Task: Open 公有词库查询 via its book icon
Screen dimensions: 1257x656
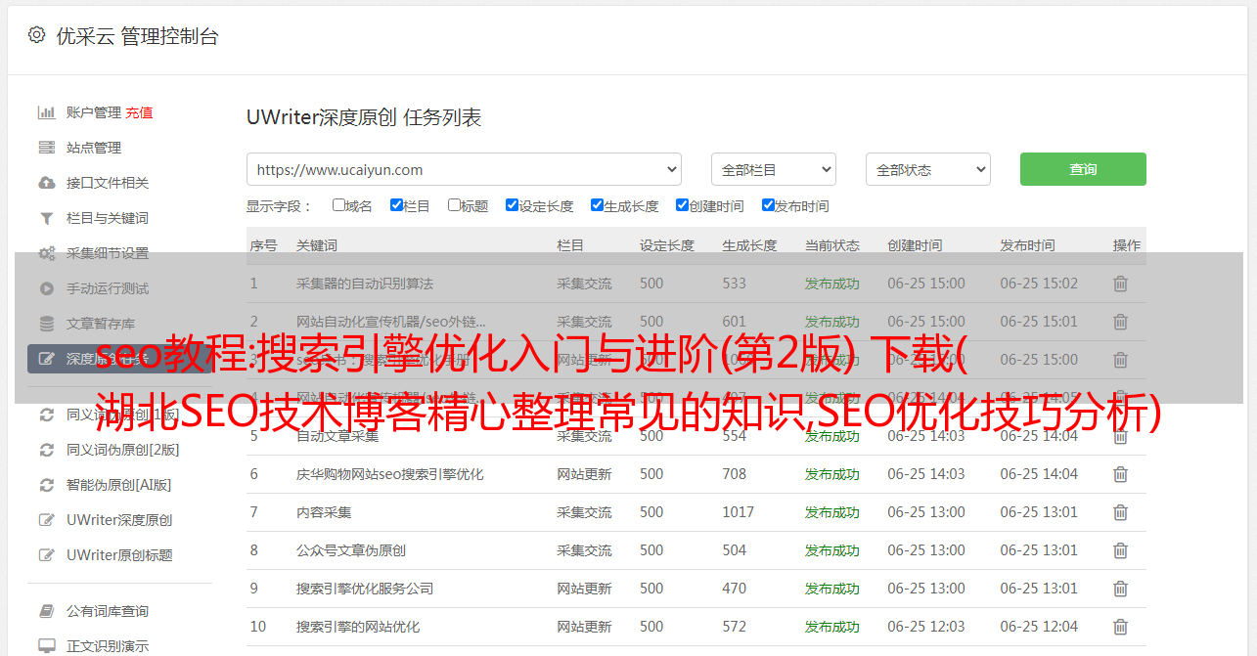Action: tap(46, 611)
